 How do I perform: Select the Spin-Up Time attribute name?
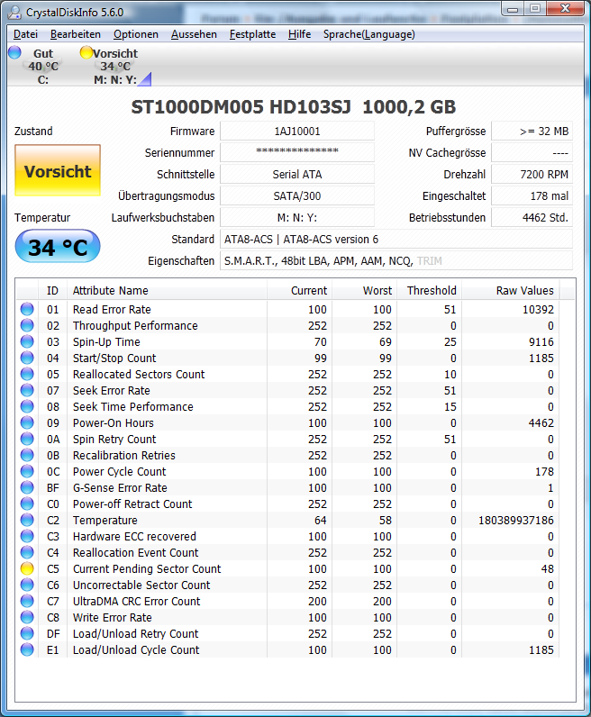click(x=106, y=341)
